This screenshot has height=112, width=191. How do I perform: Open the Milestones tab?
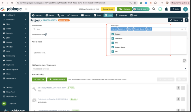click(121, 15)
